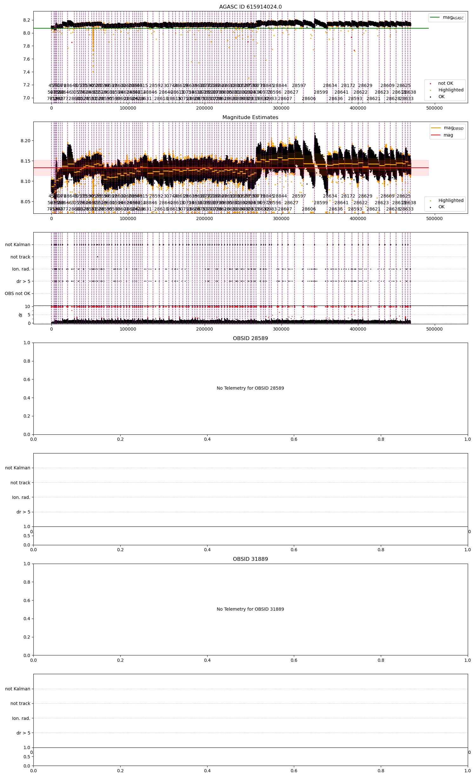The width and height of the screenshot is (476, 778).
Task: Click obsid label 28627 in Magnitude Estimates plot
Action: tap(291, 203)
